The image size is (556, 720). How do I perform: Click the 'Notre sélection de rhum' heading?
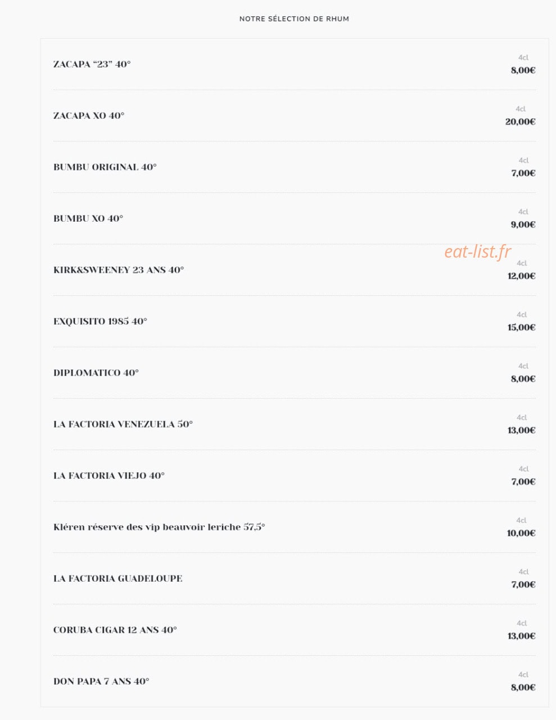[x=294, y=19]
